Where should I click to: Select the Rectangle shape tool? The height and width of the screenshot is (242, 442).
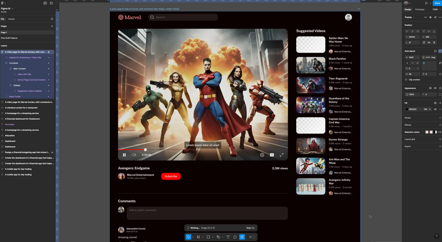[208, 237]
